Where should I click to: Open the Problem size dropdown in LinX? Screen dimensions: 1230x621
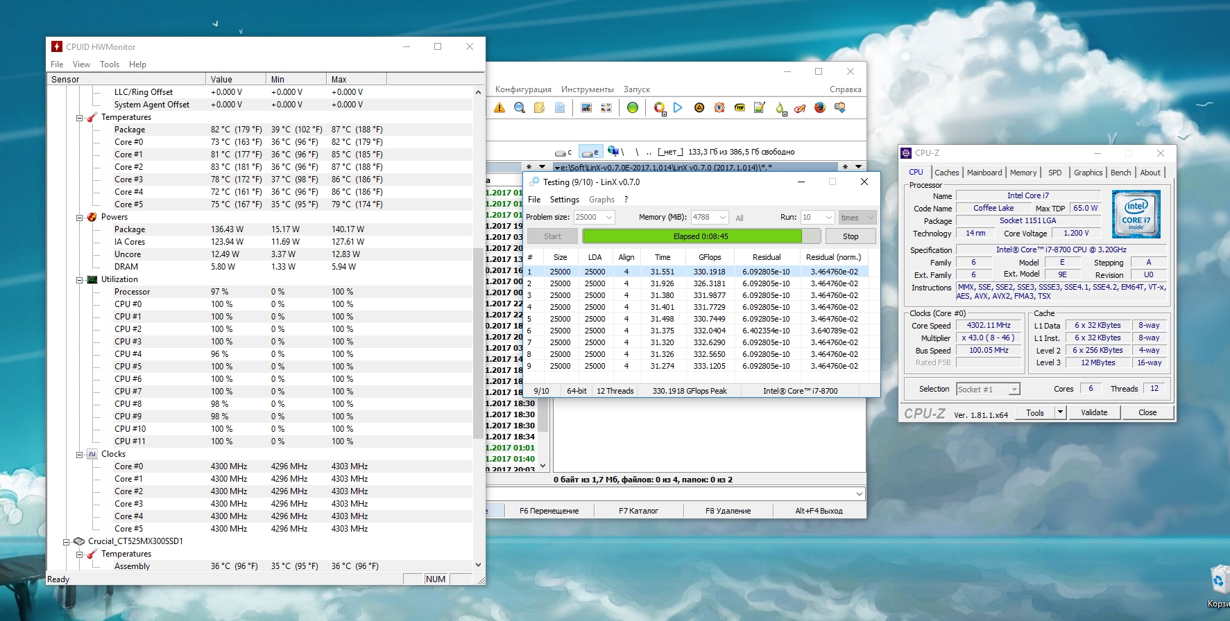click(608, 218)
